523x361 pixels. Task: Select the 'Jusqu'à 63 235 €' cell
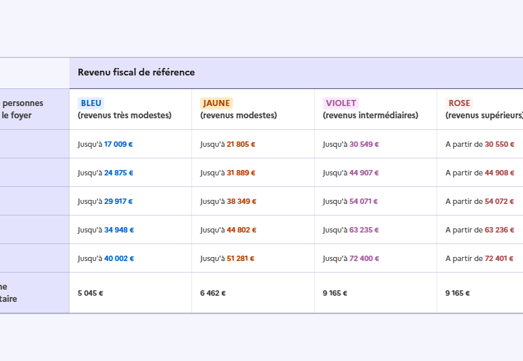pyautogui.click(x=351, y=230)
